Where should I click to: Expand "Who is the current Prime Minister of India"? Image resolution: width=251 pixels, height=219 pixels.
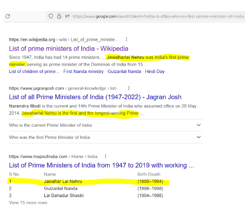pyautogui.click(x=106, y=125)
